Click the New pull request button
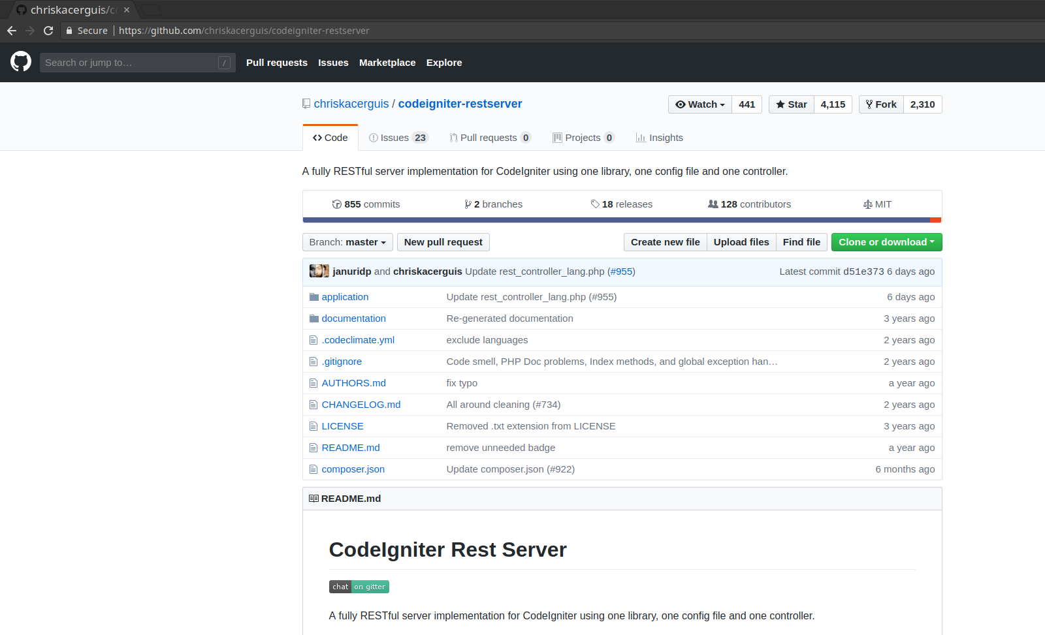The width and height of the screenshot is (1045, 635). coord(443,241)
